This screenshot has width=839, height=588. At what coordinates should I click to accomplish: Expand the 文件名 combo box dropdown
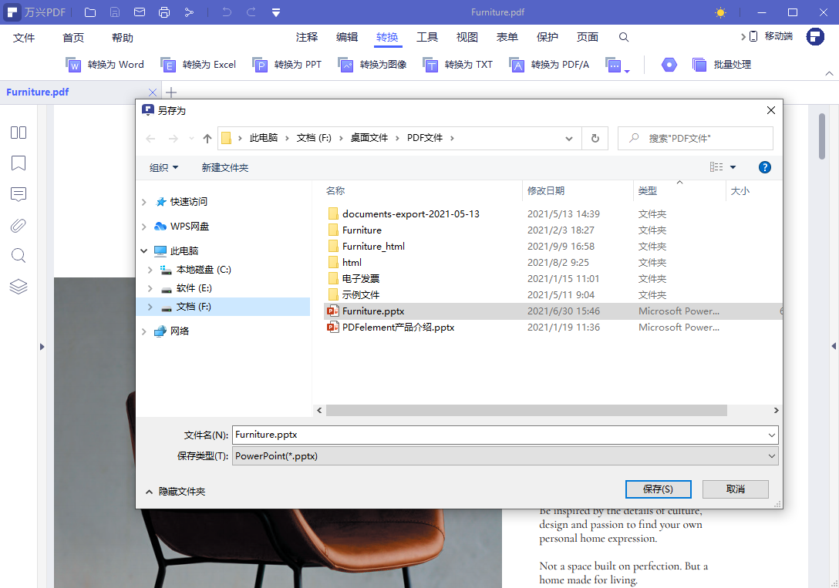(771, 435)
